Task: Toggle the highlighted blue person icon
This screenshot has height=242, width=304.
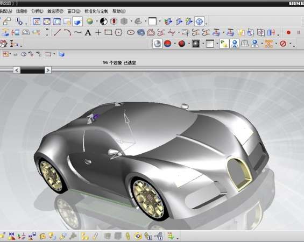Action: pyautogui.click(x=235, y=44)
